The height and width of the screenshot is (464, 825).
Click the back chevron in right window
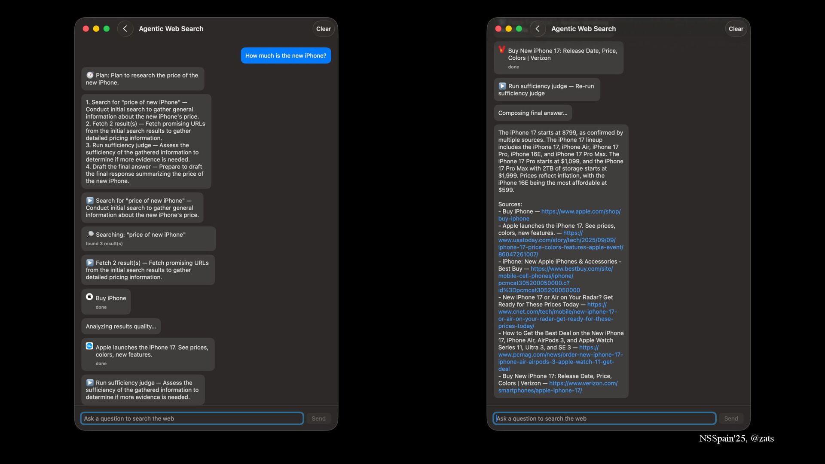click(538, 29)
